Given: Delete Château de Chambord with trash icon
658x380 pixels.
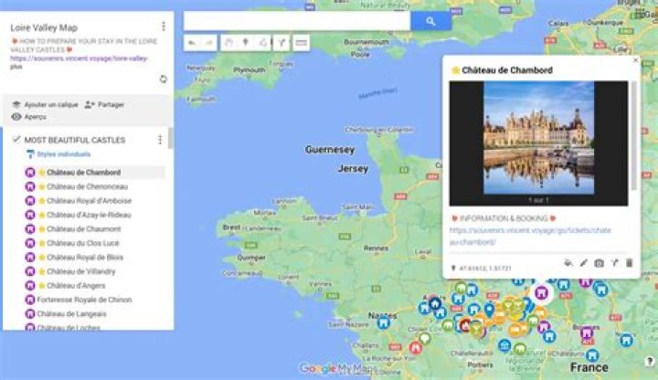Looking at the screenshot, I should [629, 263].
